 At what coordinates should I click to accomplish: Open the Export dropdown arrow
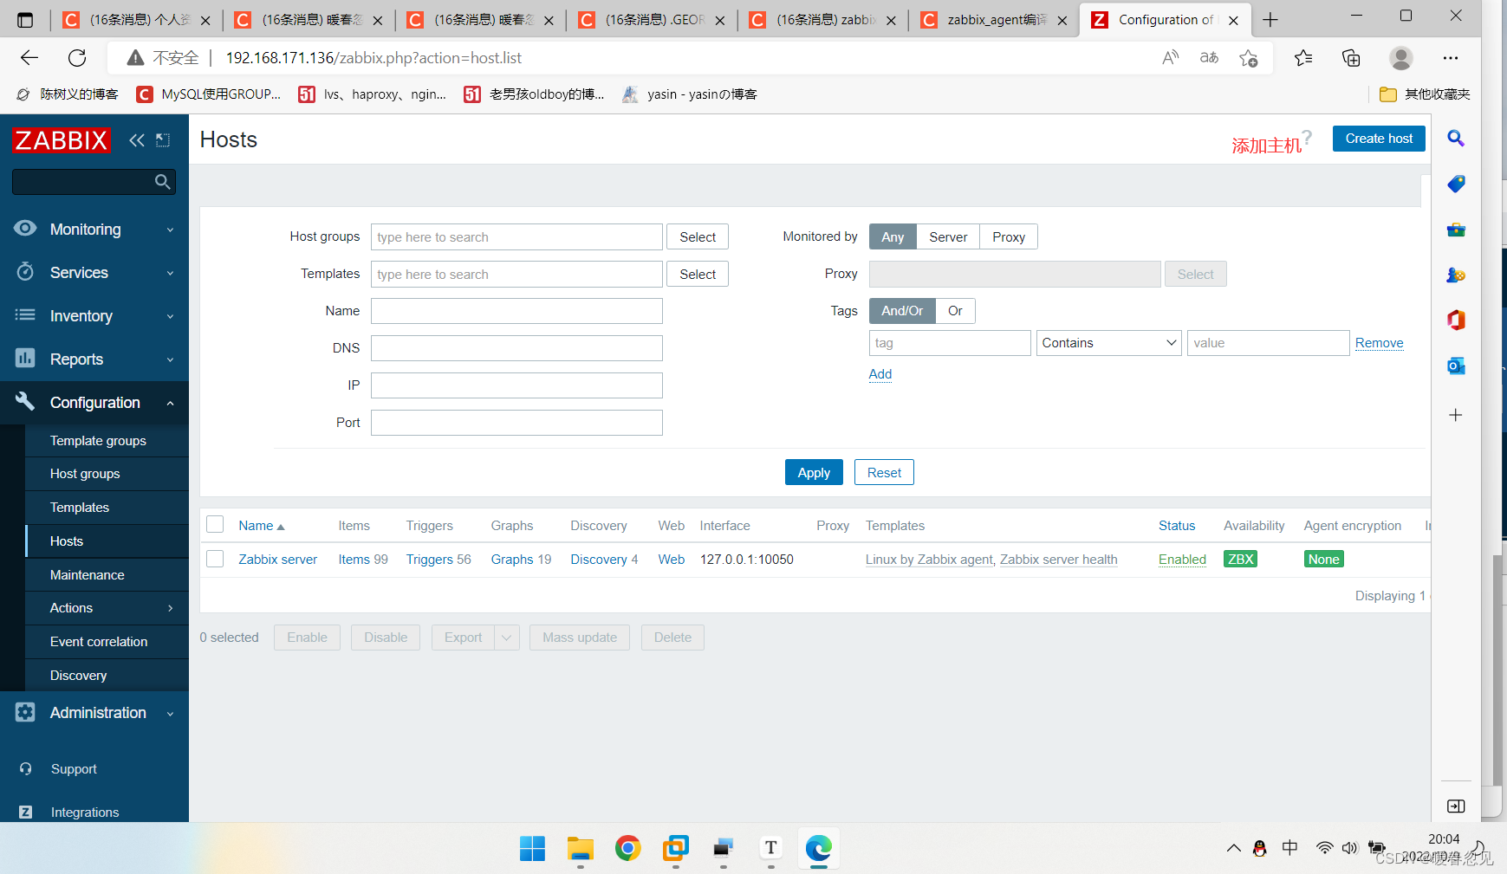[507, 638]
